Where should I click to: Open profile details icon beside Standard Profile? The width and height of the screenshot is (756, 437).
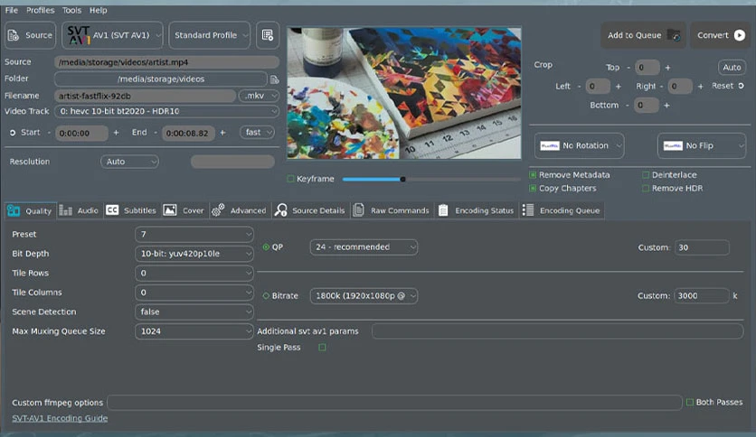pyautogui.click(x=268, y=35)
